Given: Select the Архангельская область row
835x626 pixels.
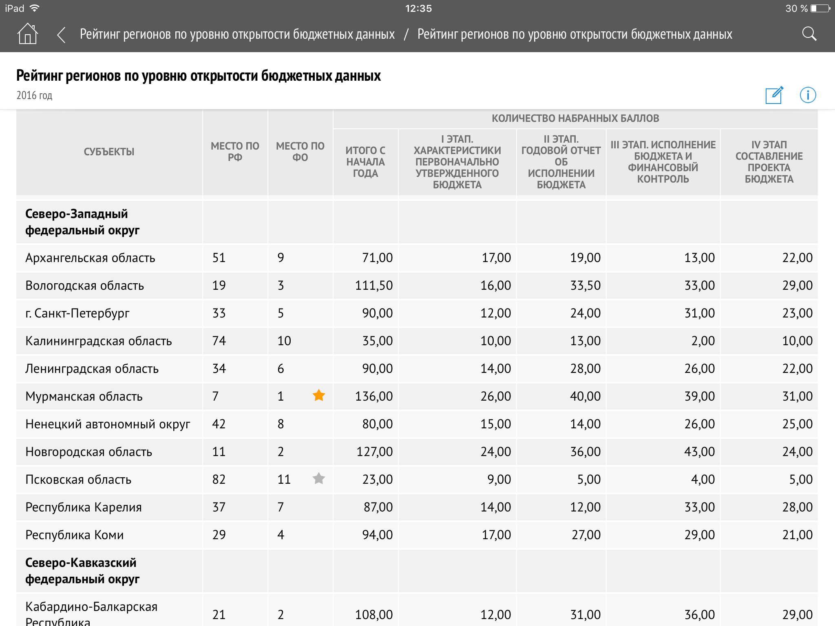Looking at the screenshot, I should click(90, 258).
